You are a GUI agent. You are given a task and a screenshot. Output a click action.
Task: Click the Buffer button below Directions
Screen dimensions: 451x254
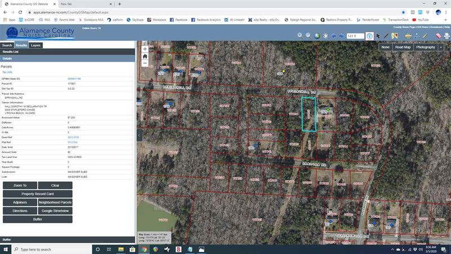click(x=38, y=219)
